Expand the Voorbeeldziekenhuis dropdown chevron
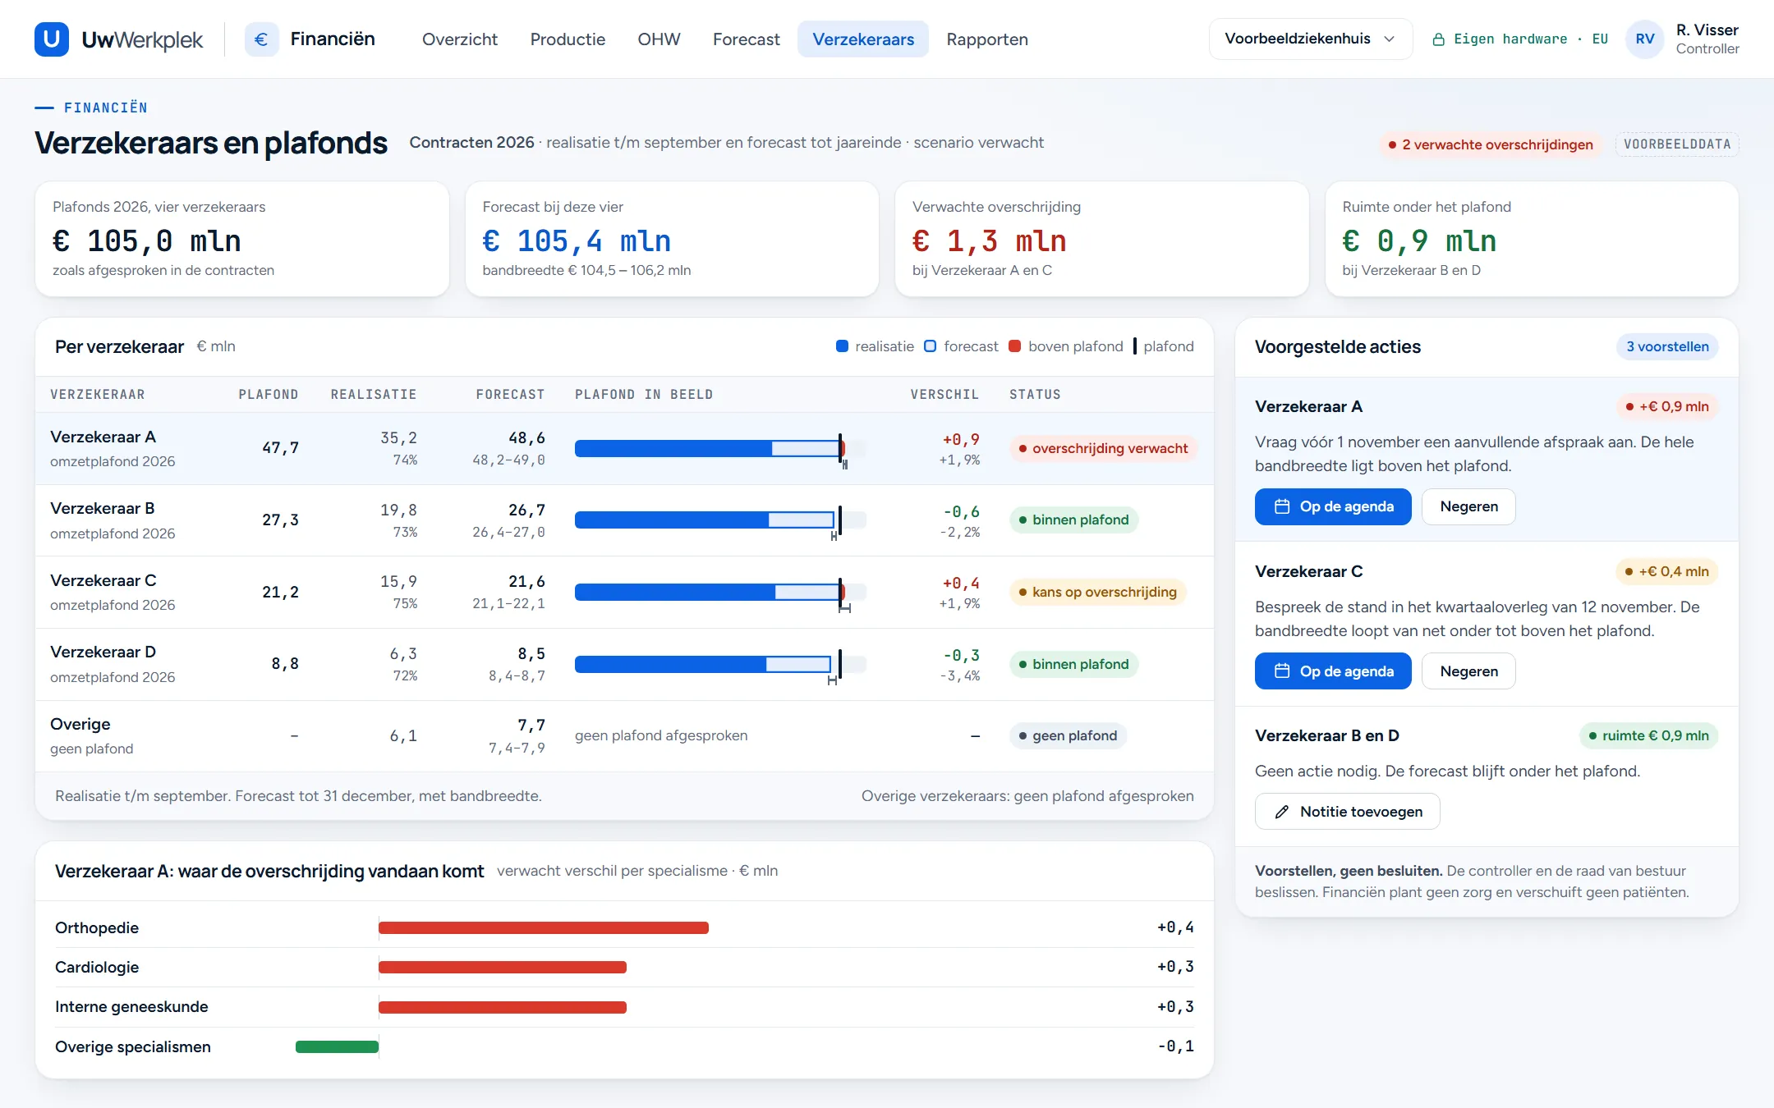 point(1389,39)
